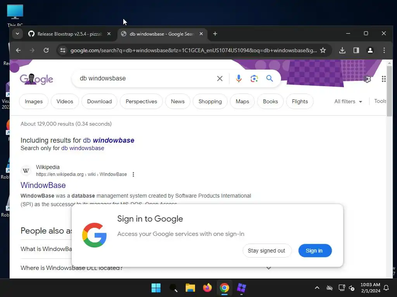
Task: Select the Download filter chip
Action: [99, 101]
